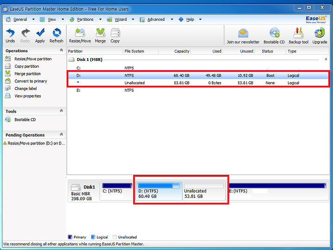Select the Resize/Move toolbar icon
Image resolution: width=333 pixels, height=250 pixels.
[x=80, y=33]
